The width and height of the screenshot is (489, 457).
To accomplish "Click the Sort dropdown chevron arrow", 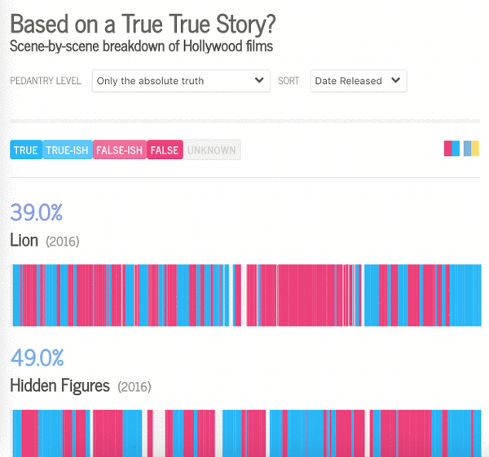I will 395,81.
